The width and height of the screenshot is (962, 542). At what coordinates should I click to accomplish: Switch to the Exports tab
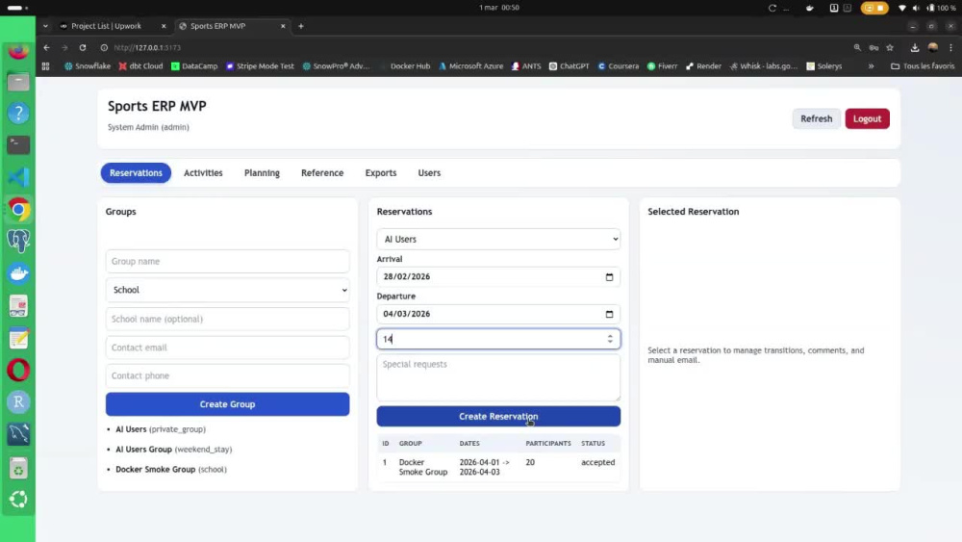(381, 173)
